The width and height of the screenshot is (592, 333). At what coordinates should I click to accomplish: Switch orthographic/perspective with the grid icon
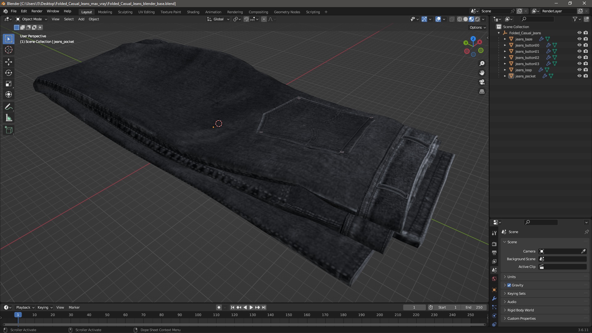[482, 92]
